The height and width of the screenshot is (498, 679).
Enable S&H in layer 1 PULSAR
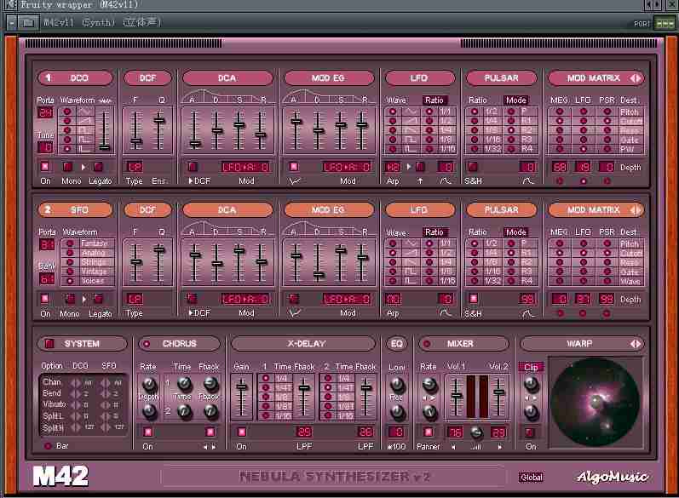point(473,167)
